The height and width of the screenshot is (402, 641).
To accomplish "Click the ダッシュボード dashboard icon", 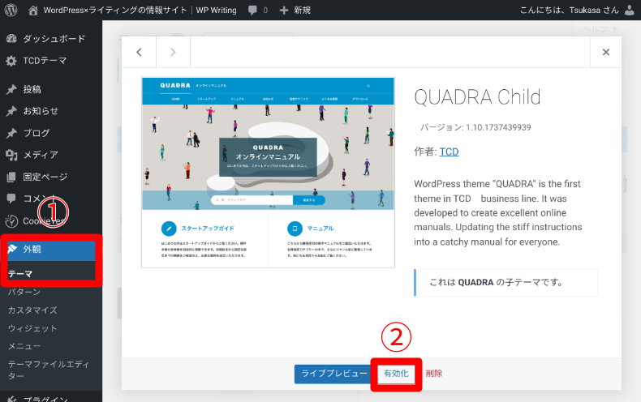I will pyautogui.click(x=11, y=39).
